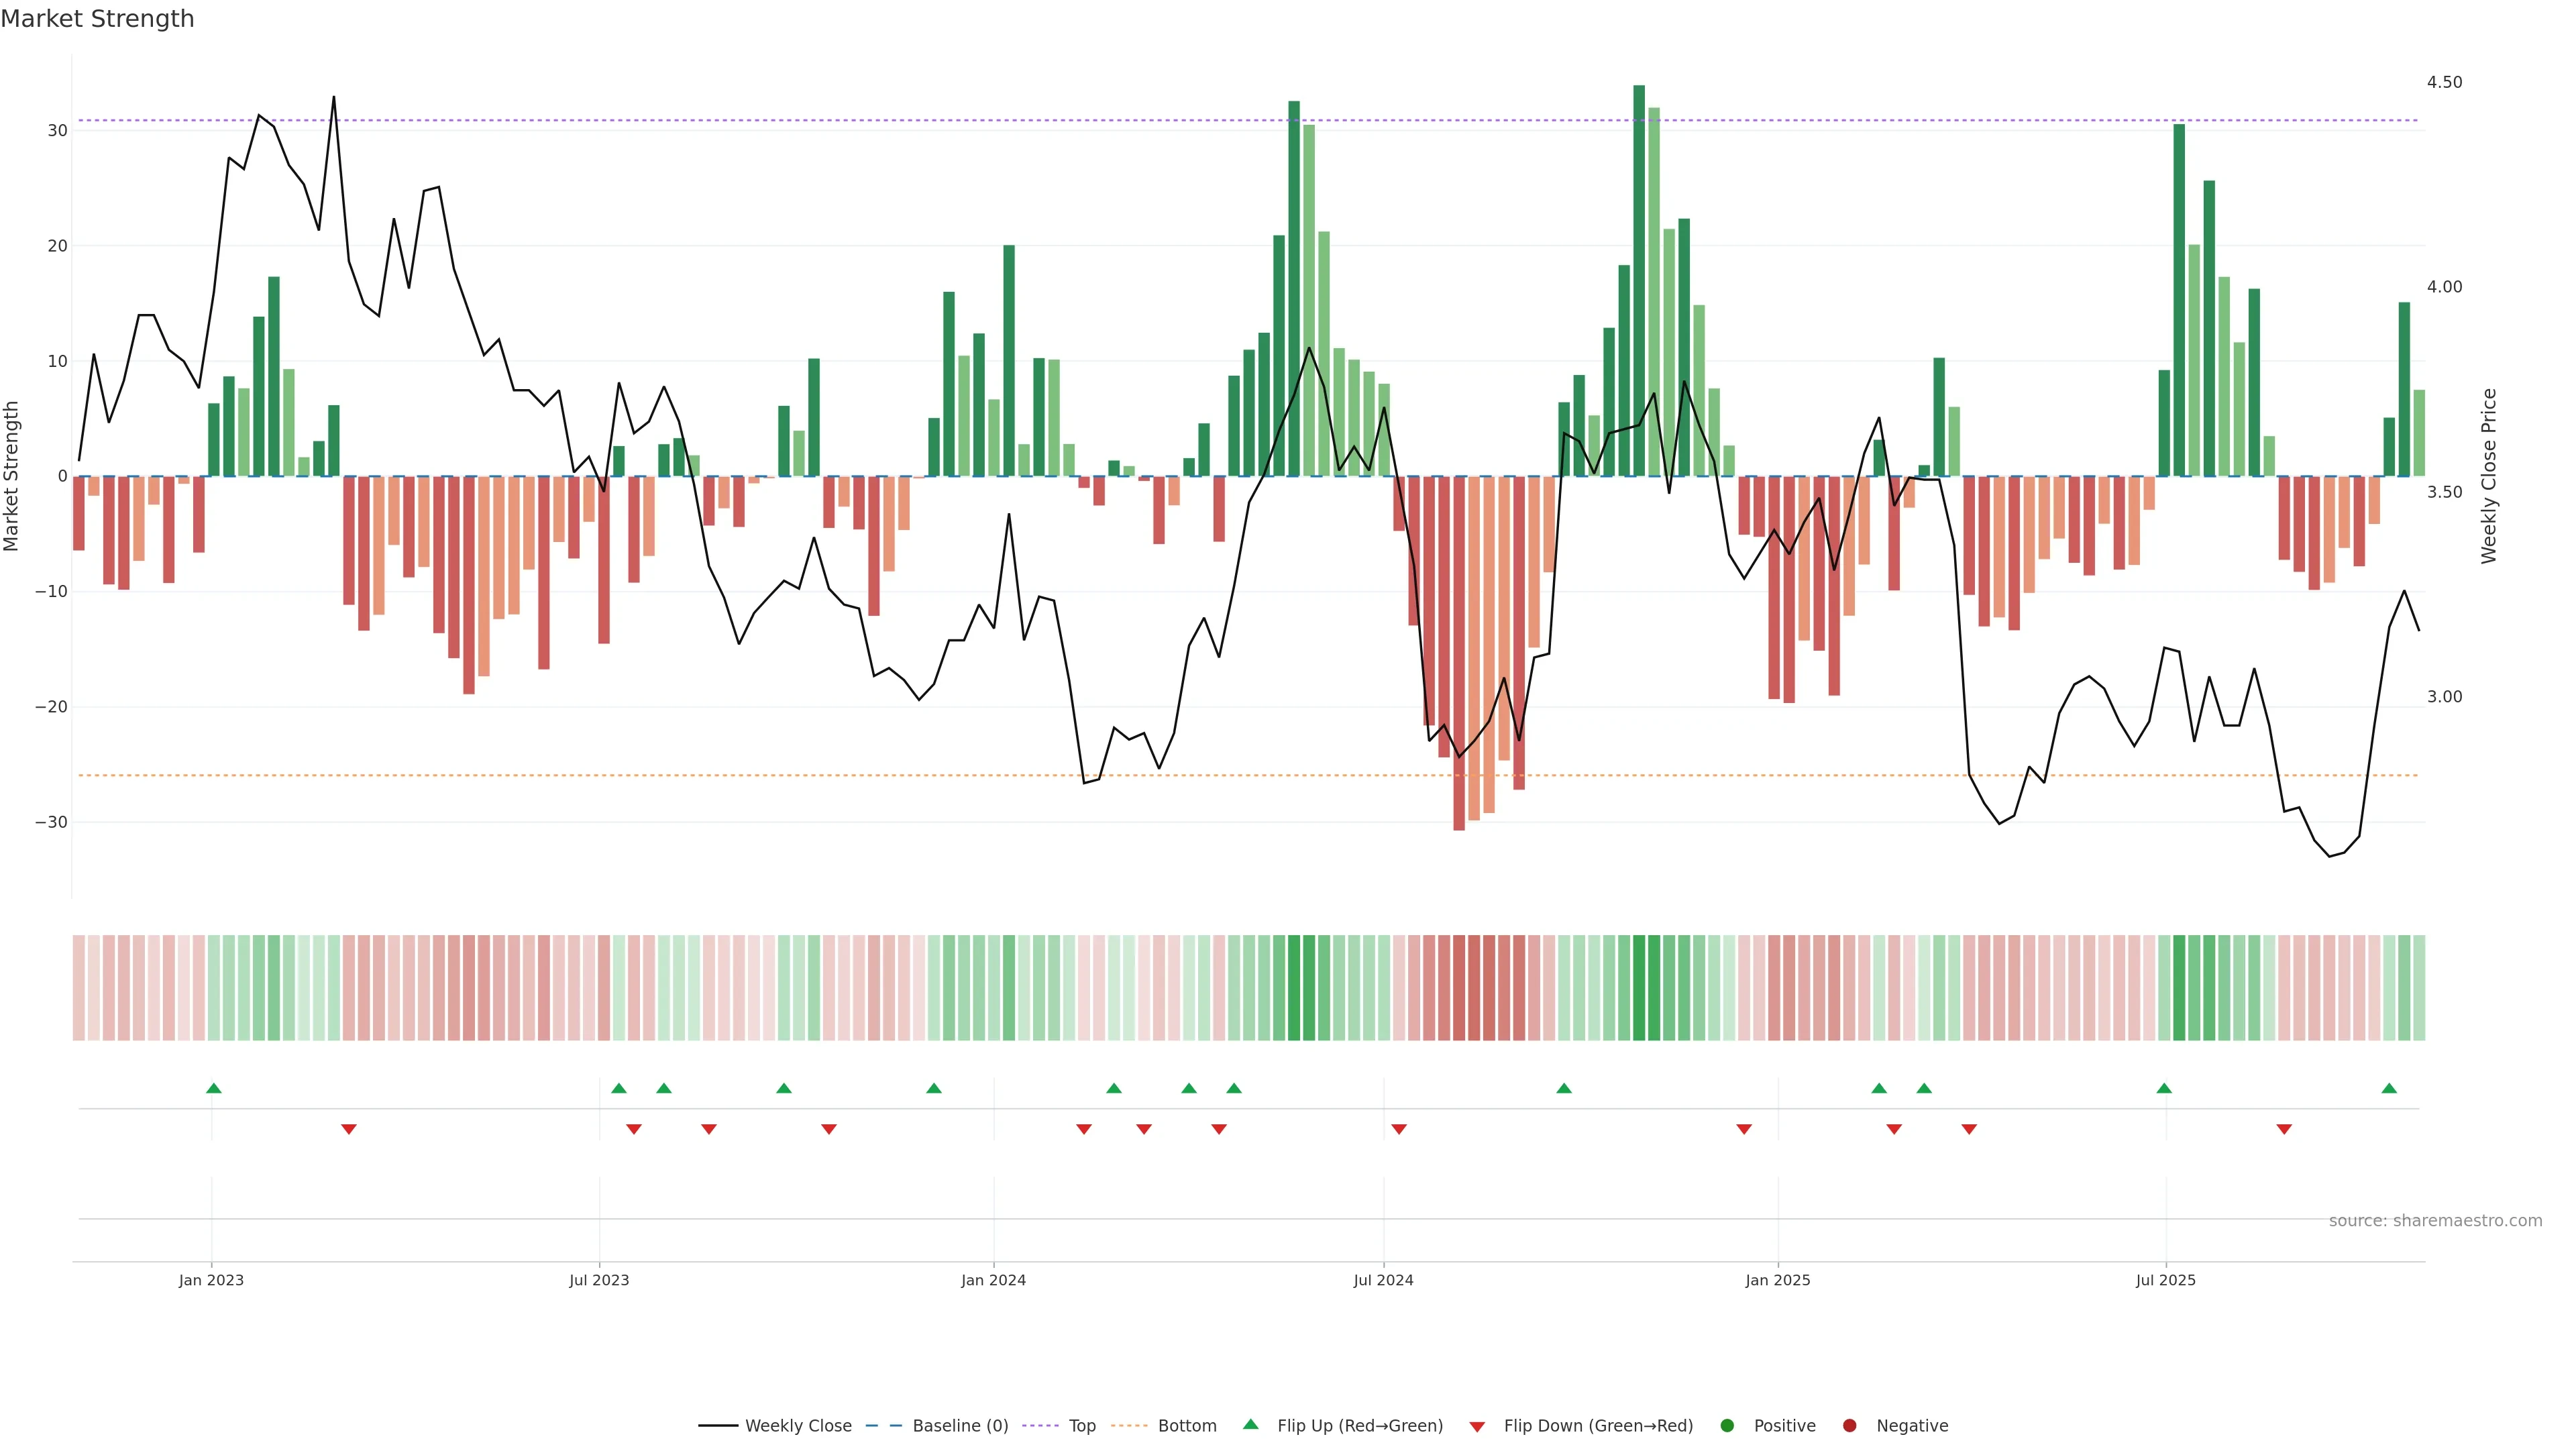Click the flip-down triangle just after Jul 2024
The width and height of the screenshot is (2576, 1449).
point(1399,1129)
